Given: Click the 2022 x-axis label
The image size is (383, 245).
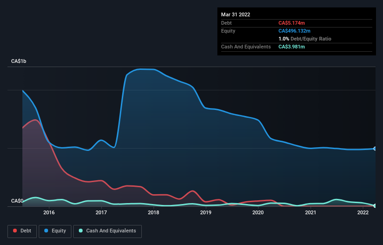Looking at the screenshot, I should 363,212.
